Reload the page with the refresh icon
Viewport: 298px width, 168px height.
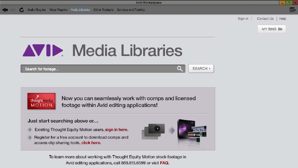click(x=21, y=10)
